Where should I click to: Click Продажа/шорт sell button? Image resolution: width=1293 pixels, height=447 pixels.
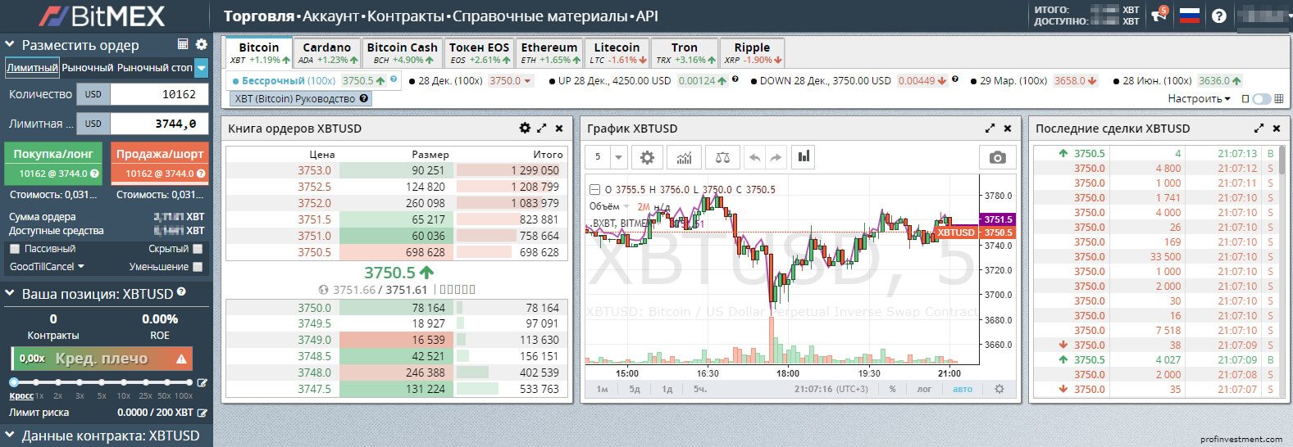click(x=159, y=163)
